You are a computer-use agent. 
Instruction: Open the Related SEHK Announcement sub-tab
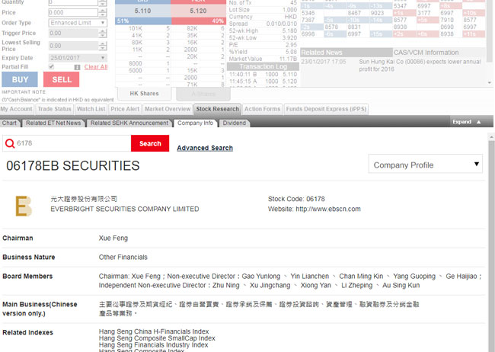(x=129, y=123)
